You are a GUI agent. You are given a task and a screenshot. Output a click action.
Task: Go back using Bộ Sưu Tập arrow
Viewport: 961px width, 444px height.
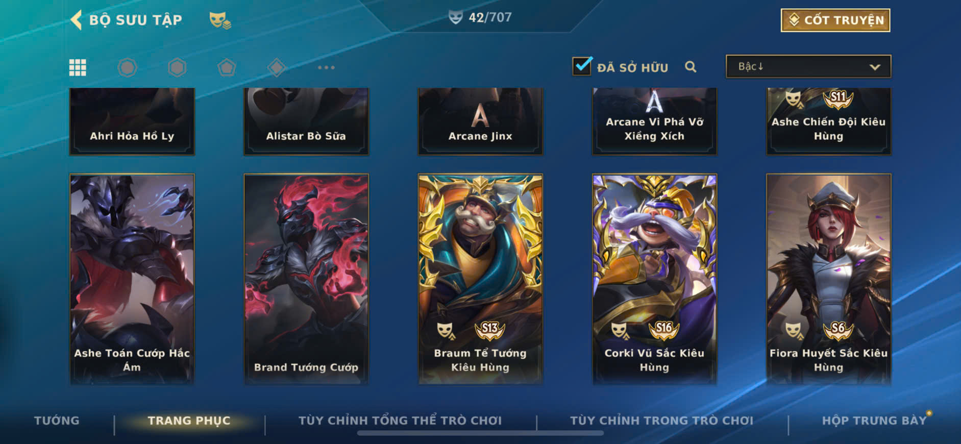(x=76, y=20)
